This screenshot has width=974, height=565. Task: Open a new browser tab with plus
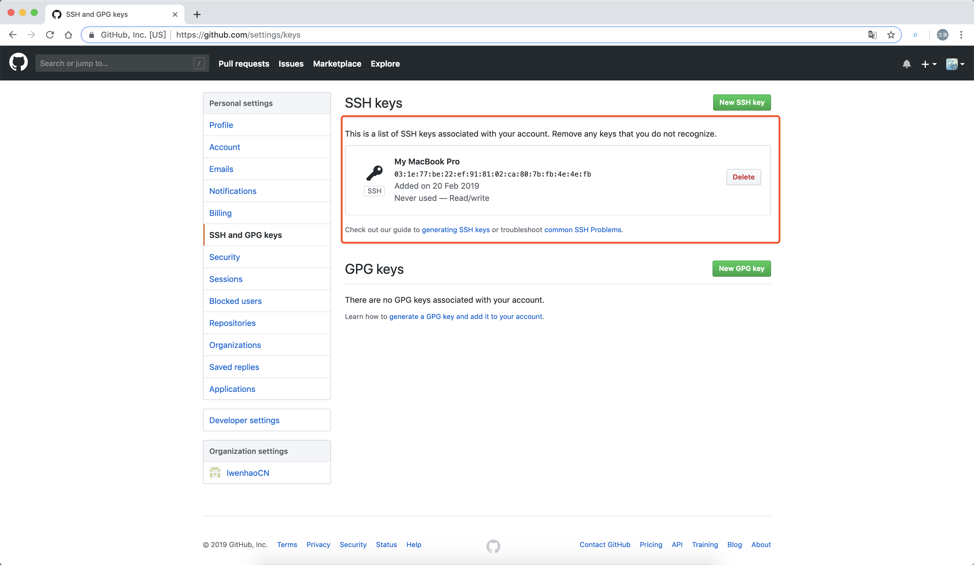click(x=197, y=14)
